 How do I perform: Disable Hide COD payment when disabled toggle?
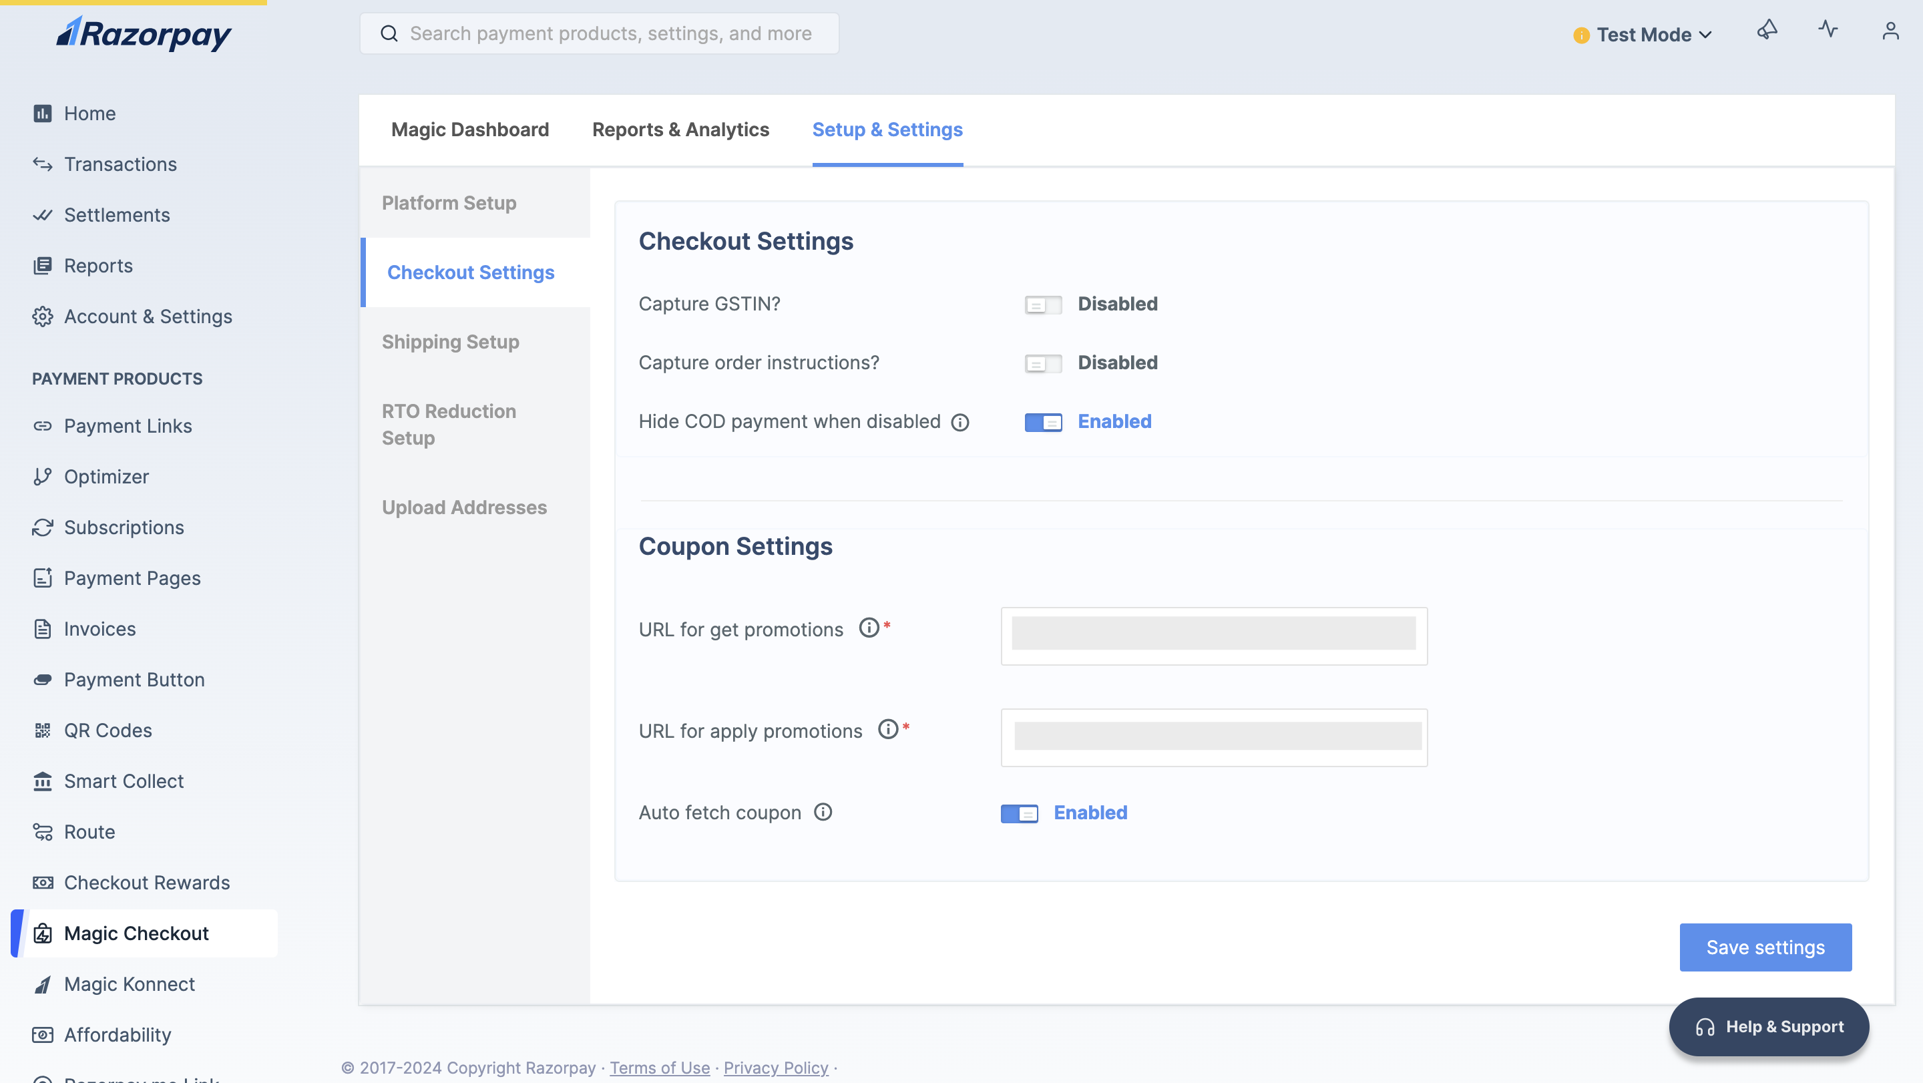tap(1043, 423)
